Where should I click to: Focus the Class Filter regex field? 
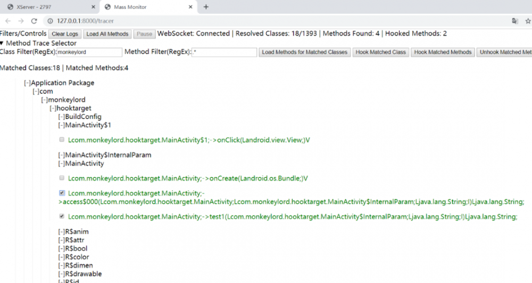[89, 52]
